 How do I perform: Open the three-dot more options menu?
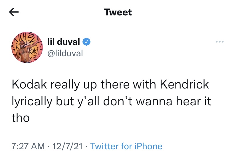(x=220, y=42)
